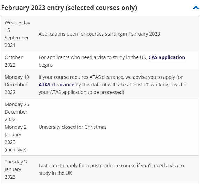Click the word begins after CAS application
200x184 pixels.
point(46,65)
